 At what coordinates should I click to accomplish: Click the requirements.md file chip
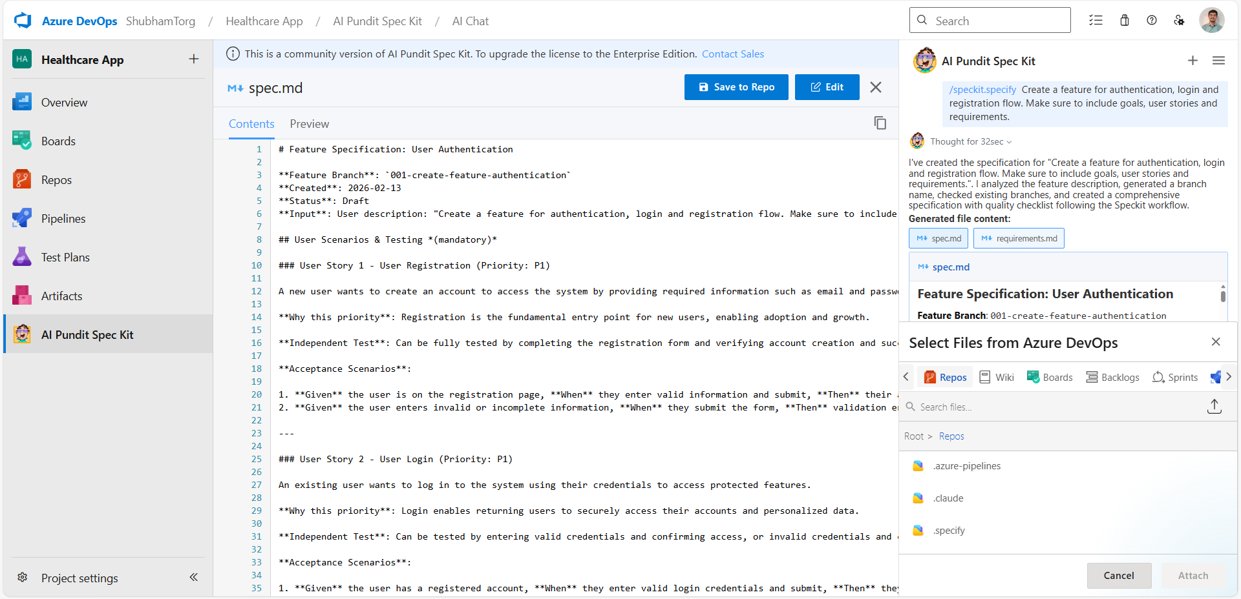point(1019,239)
